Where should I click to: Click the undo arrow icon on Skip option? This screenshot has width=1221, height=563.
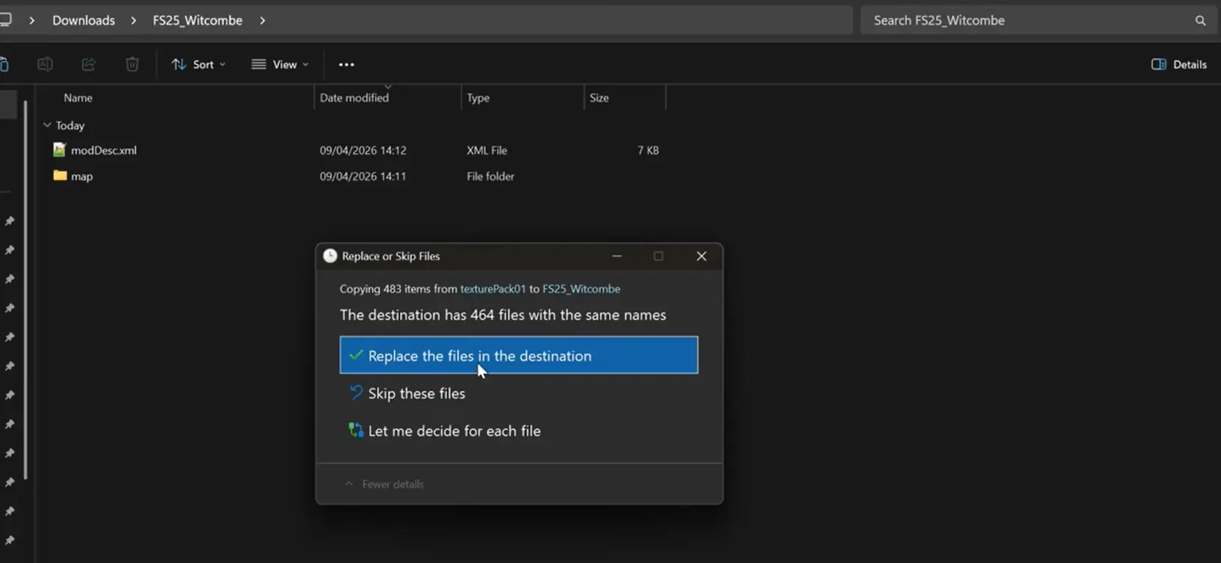[x=356, y=393]
